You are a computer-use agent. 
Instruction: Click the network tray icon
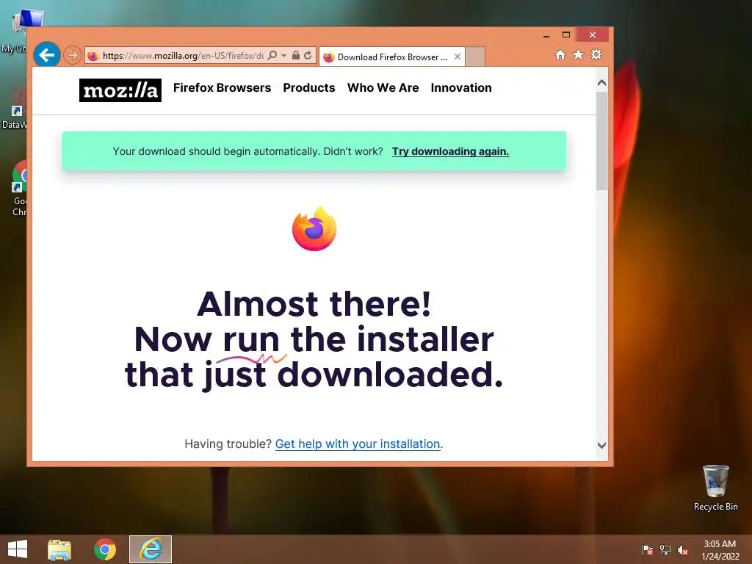coord(665,550)
